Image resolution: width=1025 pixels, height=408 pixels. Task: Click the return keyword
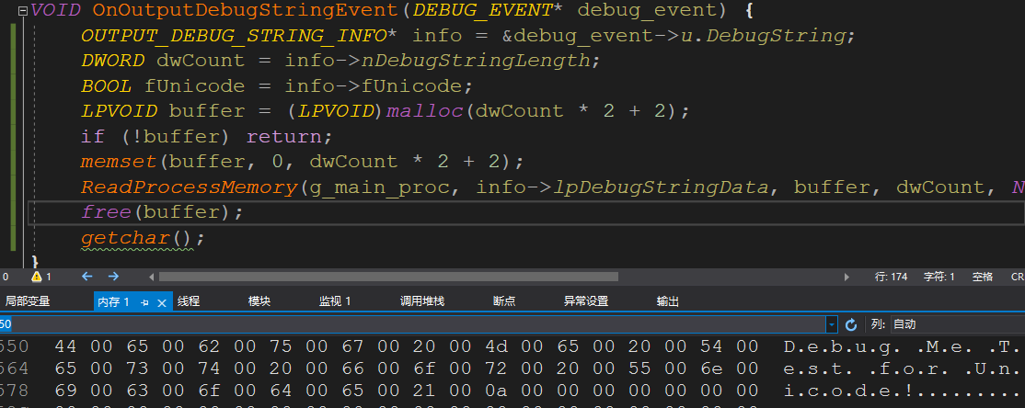[x=285, y=136]
